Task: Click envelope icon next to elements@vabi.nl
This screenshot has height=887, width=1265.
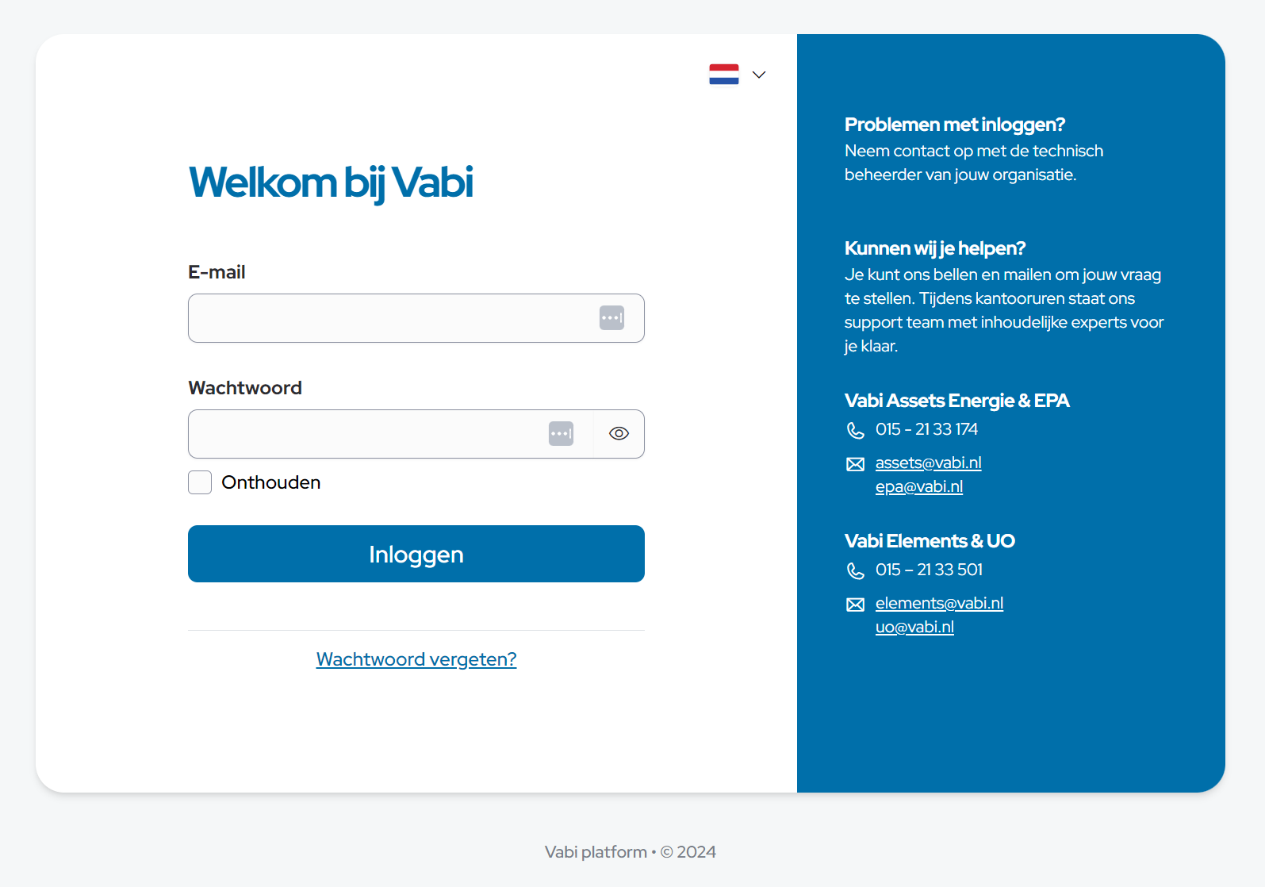Action: pos(855,605)
